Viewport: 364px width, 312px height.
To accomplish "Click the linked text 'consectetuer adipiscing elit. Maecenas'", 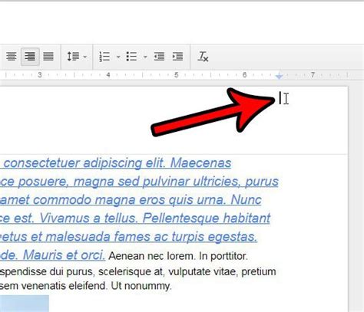I will tap(117, 163).
